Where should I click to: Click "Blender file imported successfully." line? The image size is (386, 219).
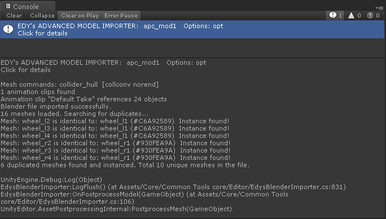pyautogui.click(x=56, y=106)
